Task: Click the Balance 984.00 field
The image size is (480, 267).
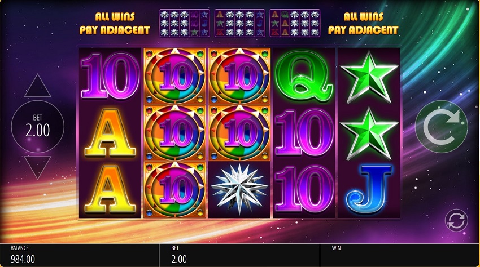Action: (80, 255)
